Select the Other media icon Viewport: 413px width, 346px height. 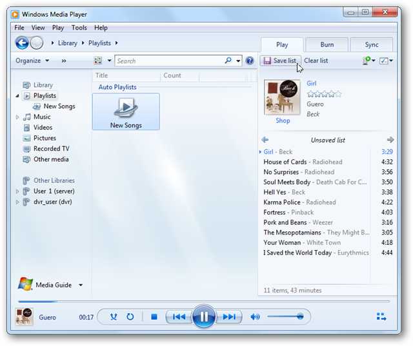pyautogui.click(x=26, y=159)
